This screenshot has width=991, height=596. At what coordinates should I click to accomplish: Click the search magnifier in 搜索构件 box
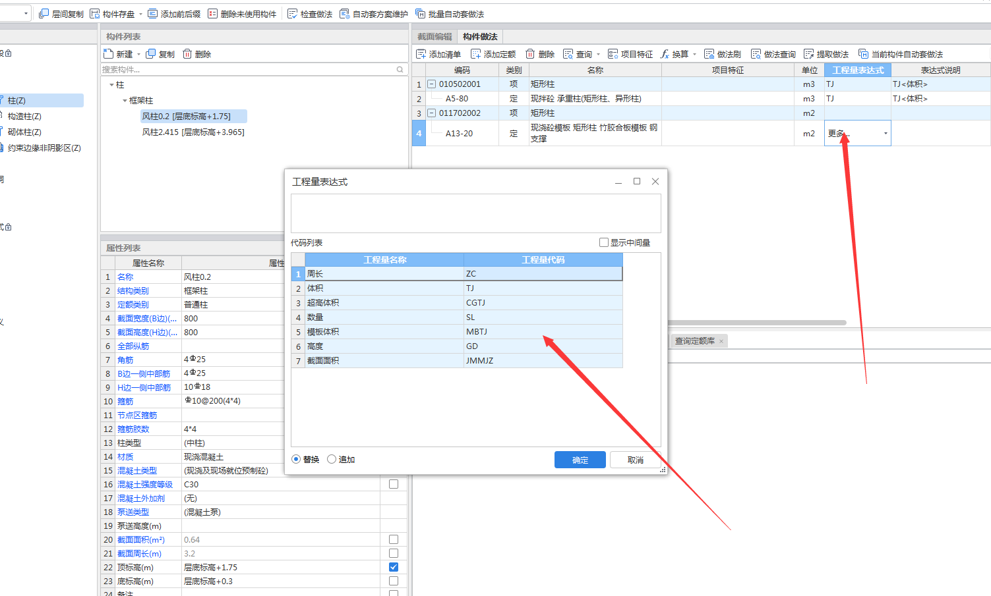click(400, 69)
